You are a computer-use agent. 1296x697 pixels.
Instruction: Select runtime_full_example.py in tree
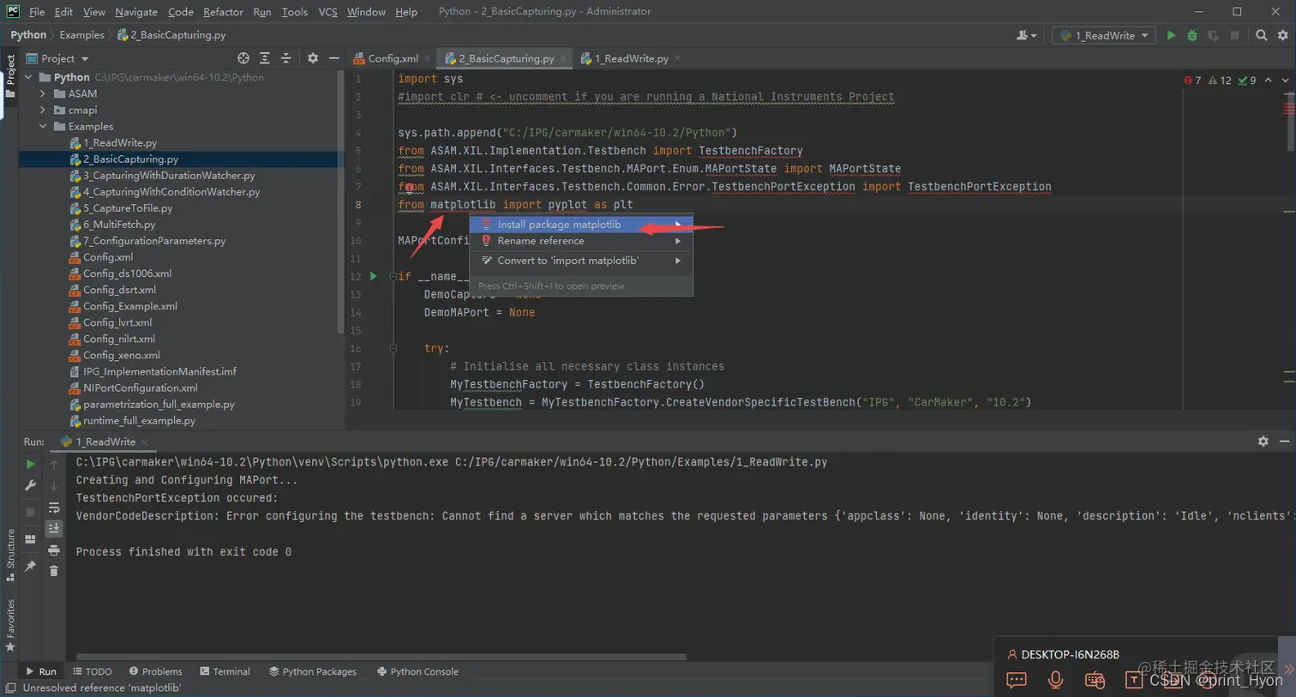click(x=139, y=421)
